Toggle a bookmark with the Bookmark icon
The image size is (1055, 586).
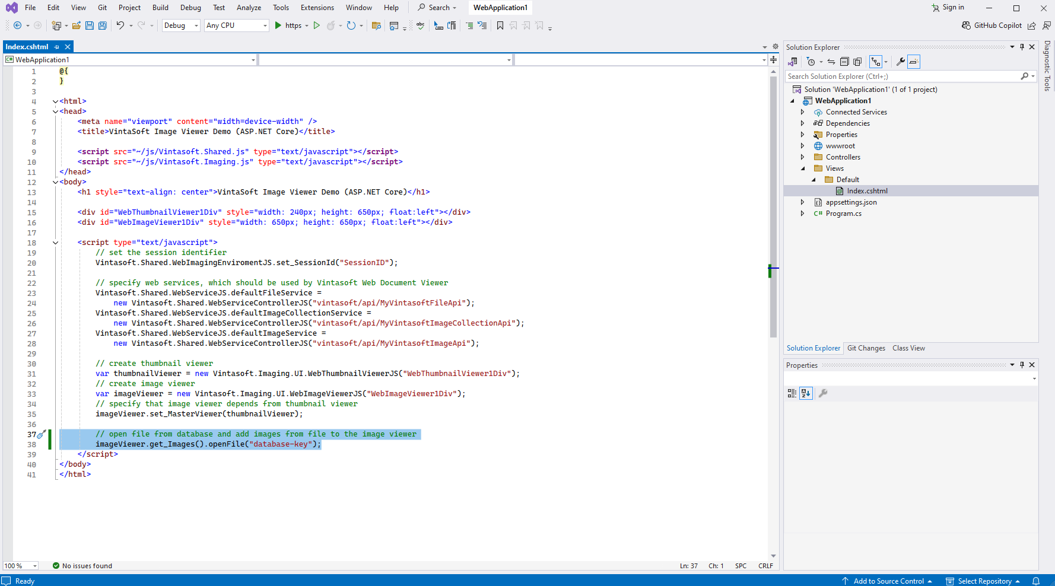pos(500,26)
